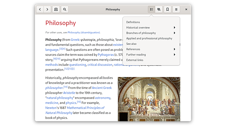
Task: Go forward to the next page
Action: pos(47,9)
